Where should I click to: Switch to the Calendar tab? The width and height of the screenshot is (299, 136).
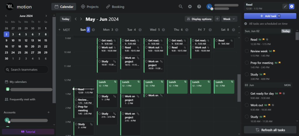pos(64,7)
